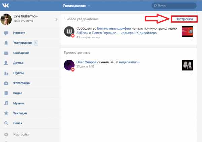Click the Друзья person icon
The width and height of the screenshot is (202, 142).
pos(6,63)
